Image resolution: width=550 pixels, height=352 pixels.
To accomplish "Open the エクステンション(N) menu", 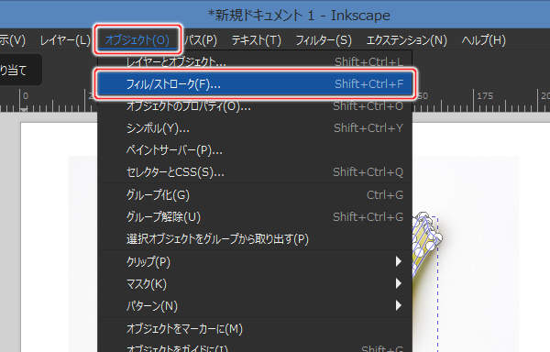I will click(407, 40).
